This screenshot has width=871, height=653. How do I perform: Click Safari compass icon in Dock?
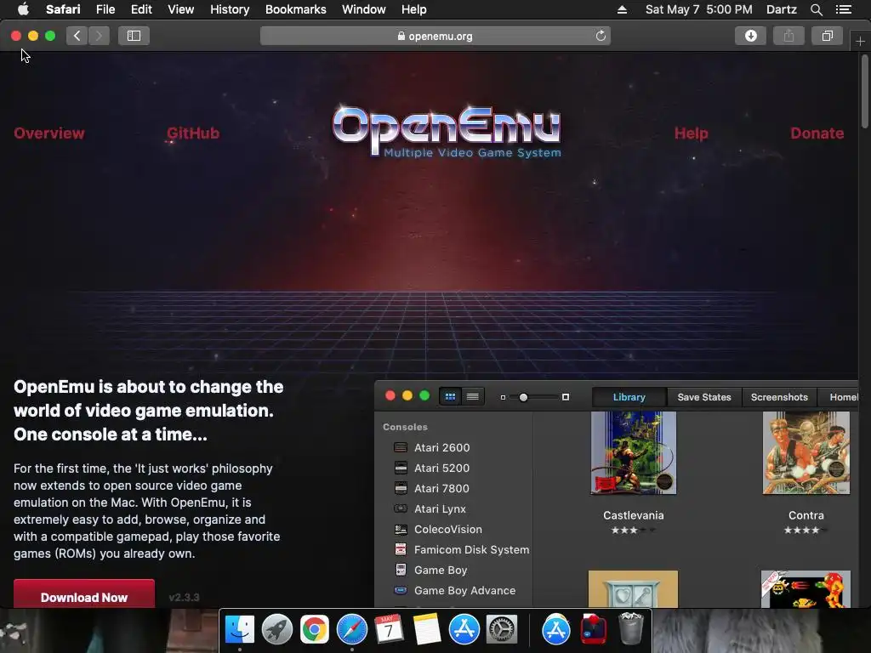click(351, 629)
